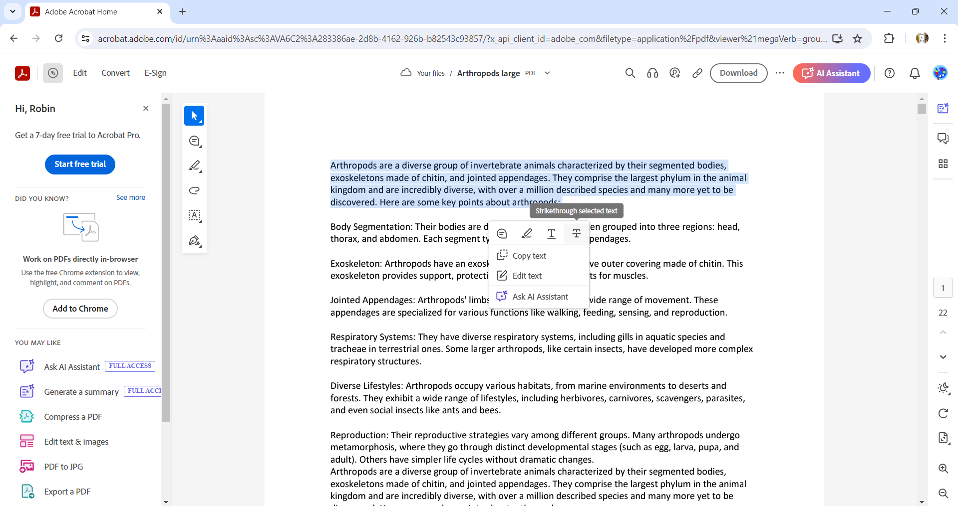Screen dimensions: 958x506
Task: Select the freehand draw tool
Action: (x=194, y=190)
